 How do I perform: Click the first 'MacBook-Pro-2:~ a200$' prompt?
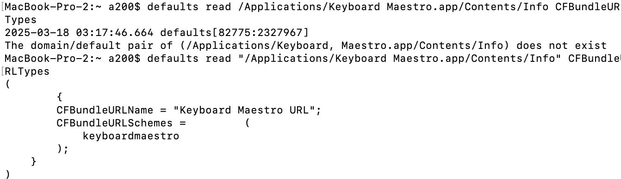point(73,7)
